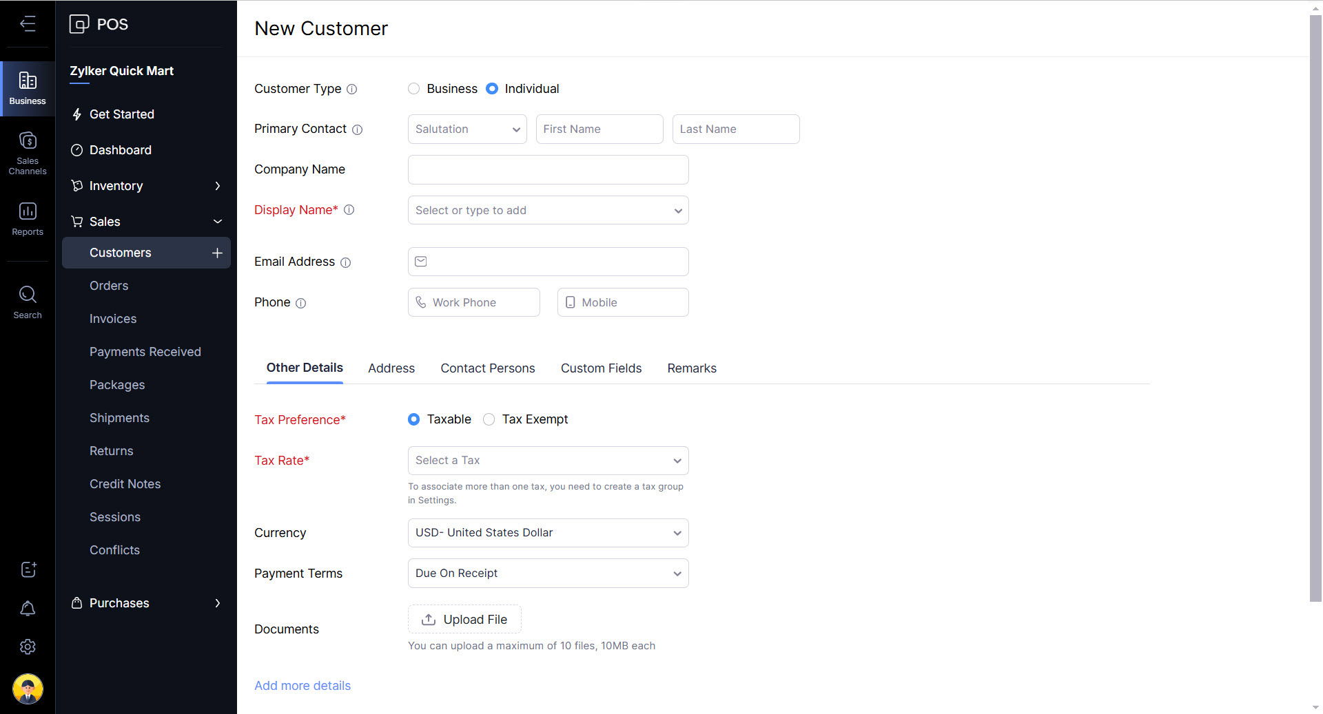Collapse the sidebar with the back-arrow icon
The width and height of the screenshot is (1323, 714).
point(28,24)
